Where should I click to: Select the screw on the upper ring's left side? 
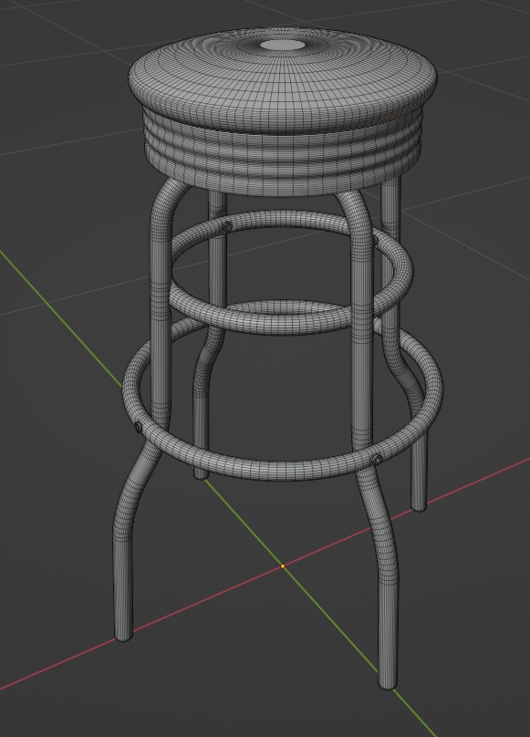coord(227,225)
